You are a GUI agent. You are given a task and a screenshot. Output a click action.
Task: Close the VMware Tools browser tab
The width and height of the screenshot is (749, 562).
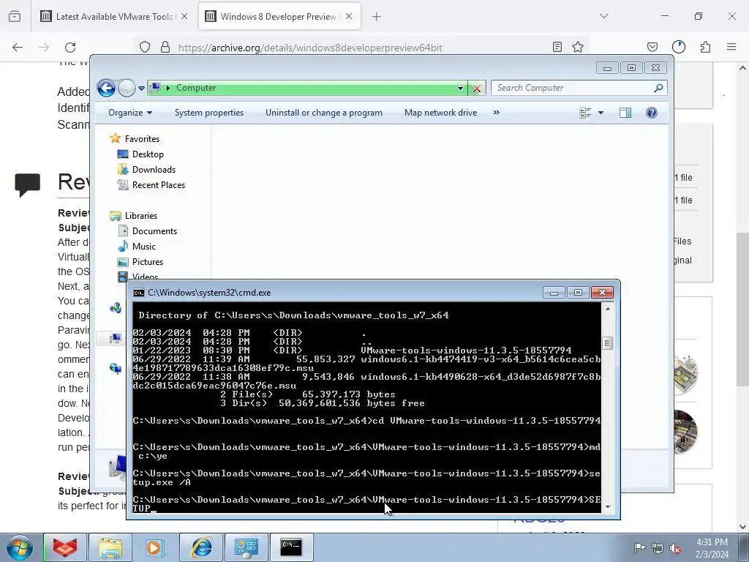coord(184,16)
